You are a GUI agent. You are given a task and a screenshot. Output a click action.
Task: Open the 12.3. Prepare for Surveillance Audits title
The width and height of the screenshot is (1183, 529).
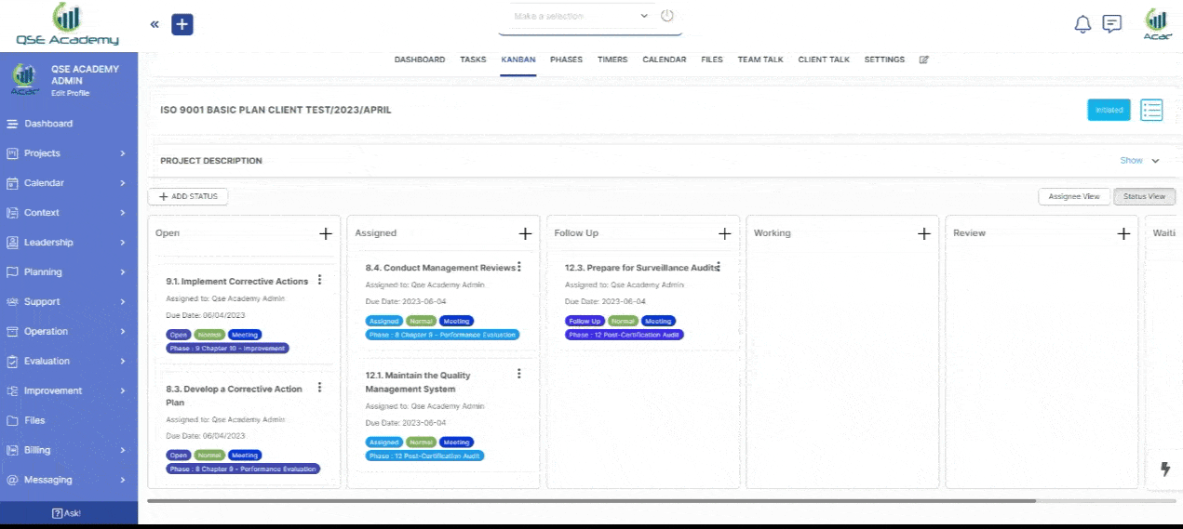point(641,268)
